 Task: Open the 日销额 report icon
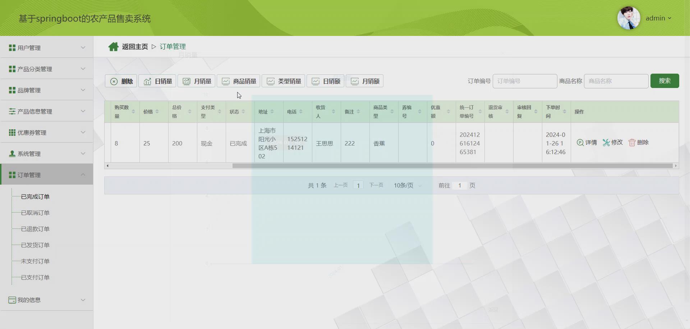(x=316, y=81)
